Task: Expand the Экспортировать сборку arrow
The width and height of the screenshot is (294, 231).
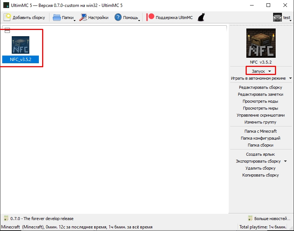Action: [285, 161]
